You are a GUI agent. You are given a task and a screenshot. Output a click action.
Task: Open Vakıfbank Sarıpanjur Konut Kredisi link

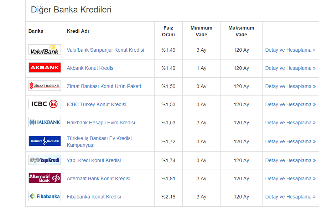tap(105, 50)
